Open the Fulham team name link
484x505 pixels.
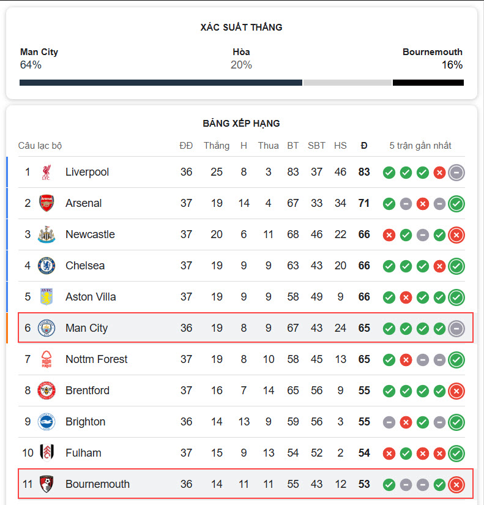point(83,453)
